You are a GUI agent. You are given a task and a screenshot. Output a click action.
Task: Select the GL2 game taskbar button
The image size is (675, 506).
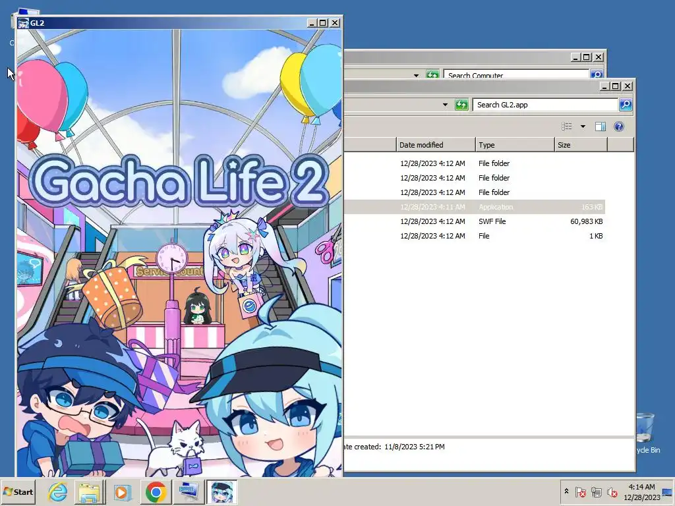(x=221, y=492)
